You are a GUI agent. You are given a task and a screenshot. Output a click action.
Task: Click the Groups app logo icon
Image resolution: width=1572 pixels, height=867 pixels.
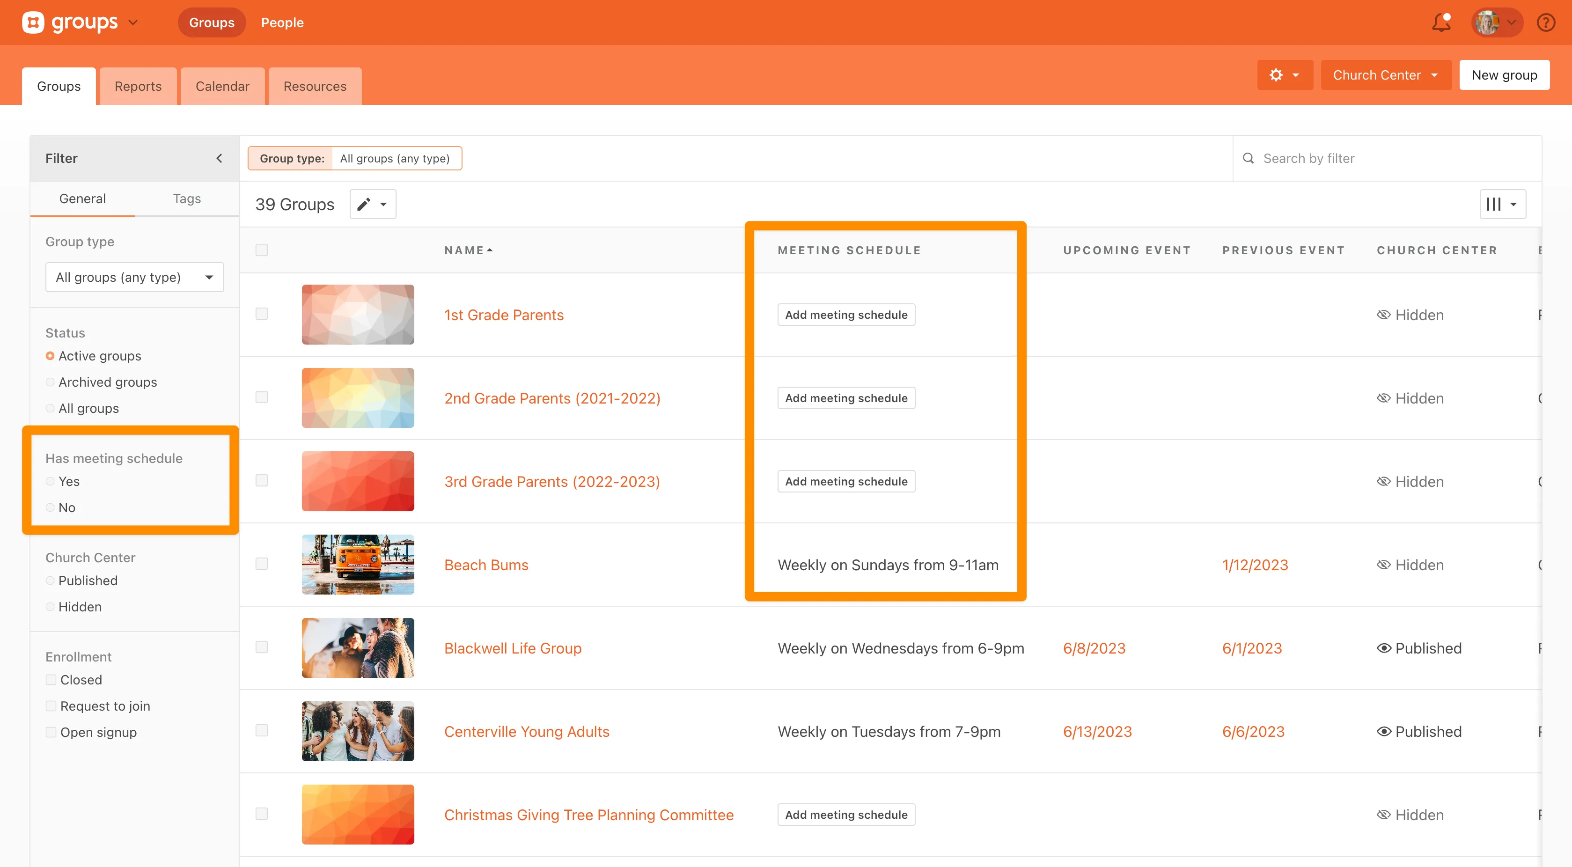click(33, 22)
